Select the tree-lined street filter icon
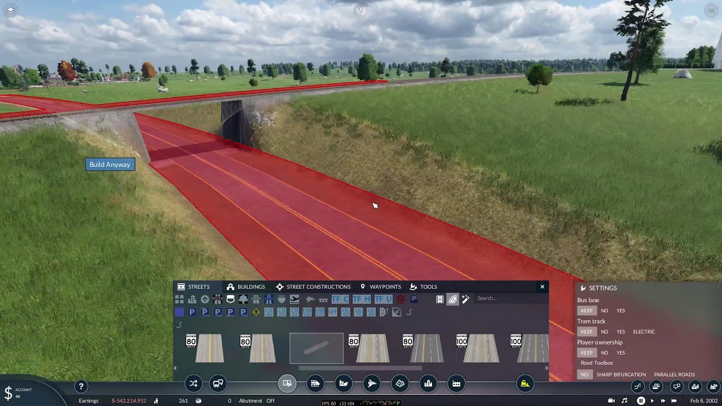This screenshot has width=722, height=406. coord(243,299)
